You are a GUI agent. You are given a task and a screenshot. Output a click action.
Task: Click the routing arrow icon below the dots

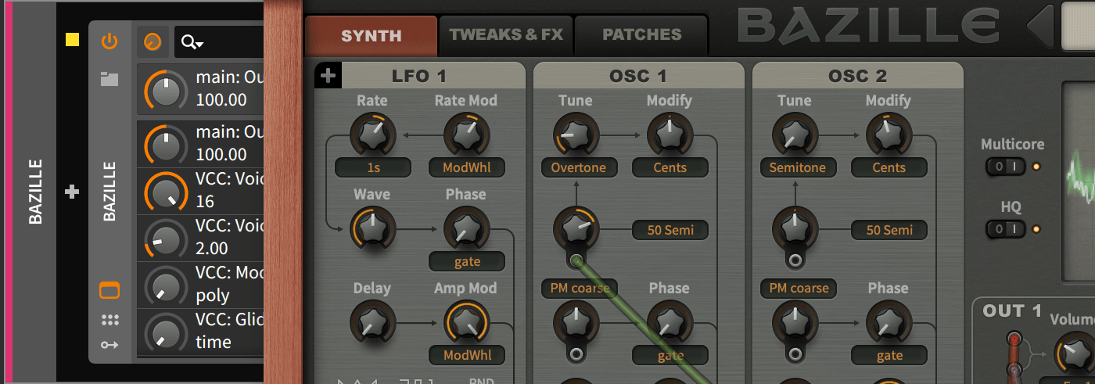click(x=109, y=344)
